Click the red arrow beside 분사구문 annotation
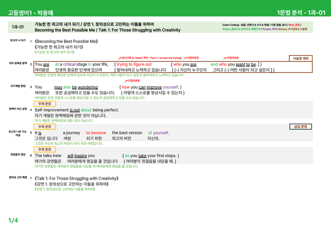 point(120,58)
